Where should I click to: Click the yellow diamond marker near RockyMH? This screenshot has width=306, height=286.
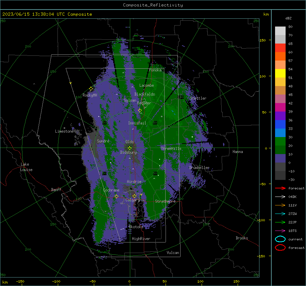[x=91, y=89]
